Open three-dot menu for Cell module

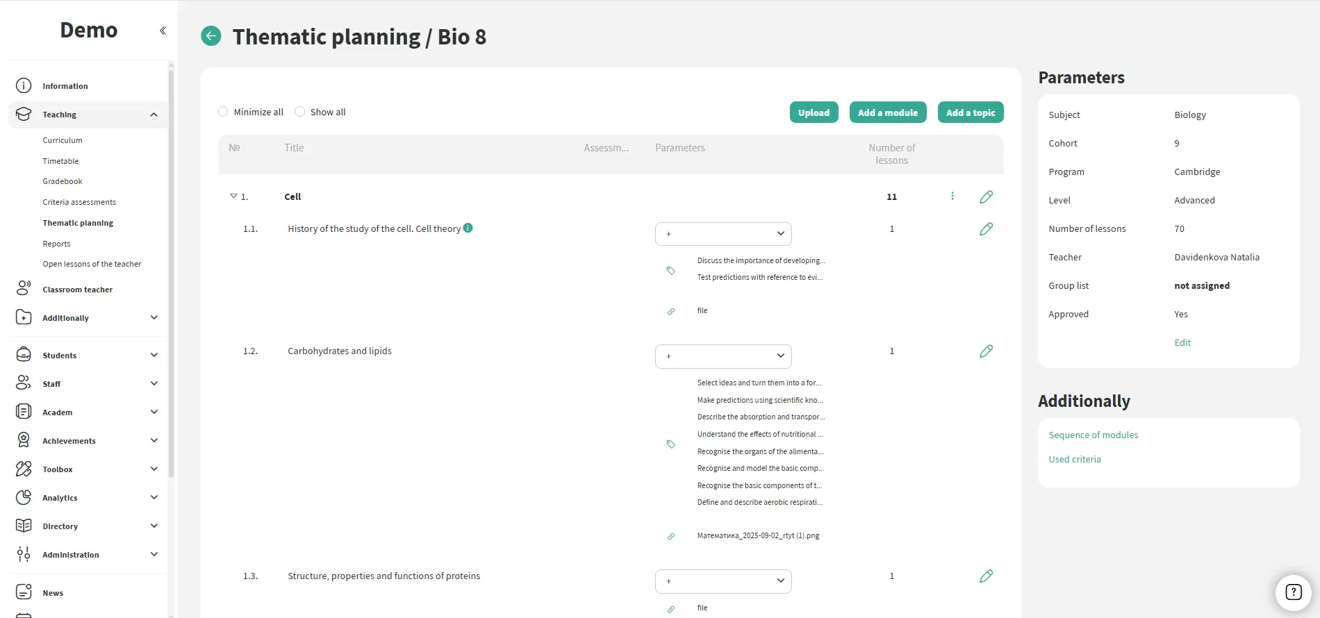point(952,197)
